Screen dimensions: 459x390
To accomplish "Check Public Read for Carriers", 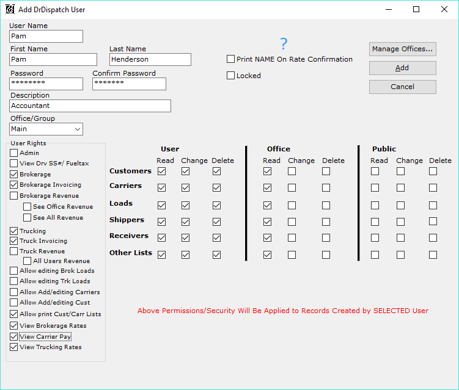I will point(375,188).
